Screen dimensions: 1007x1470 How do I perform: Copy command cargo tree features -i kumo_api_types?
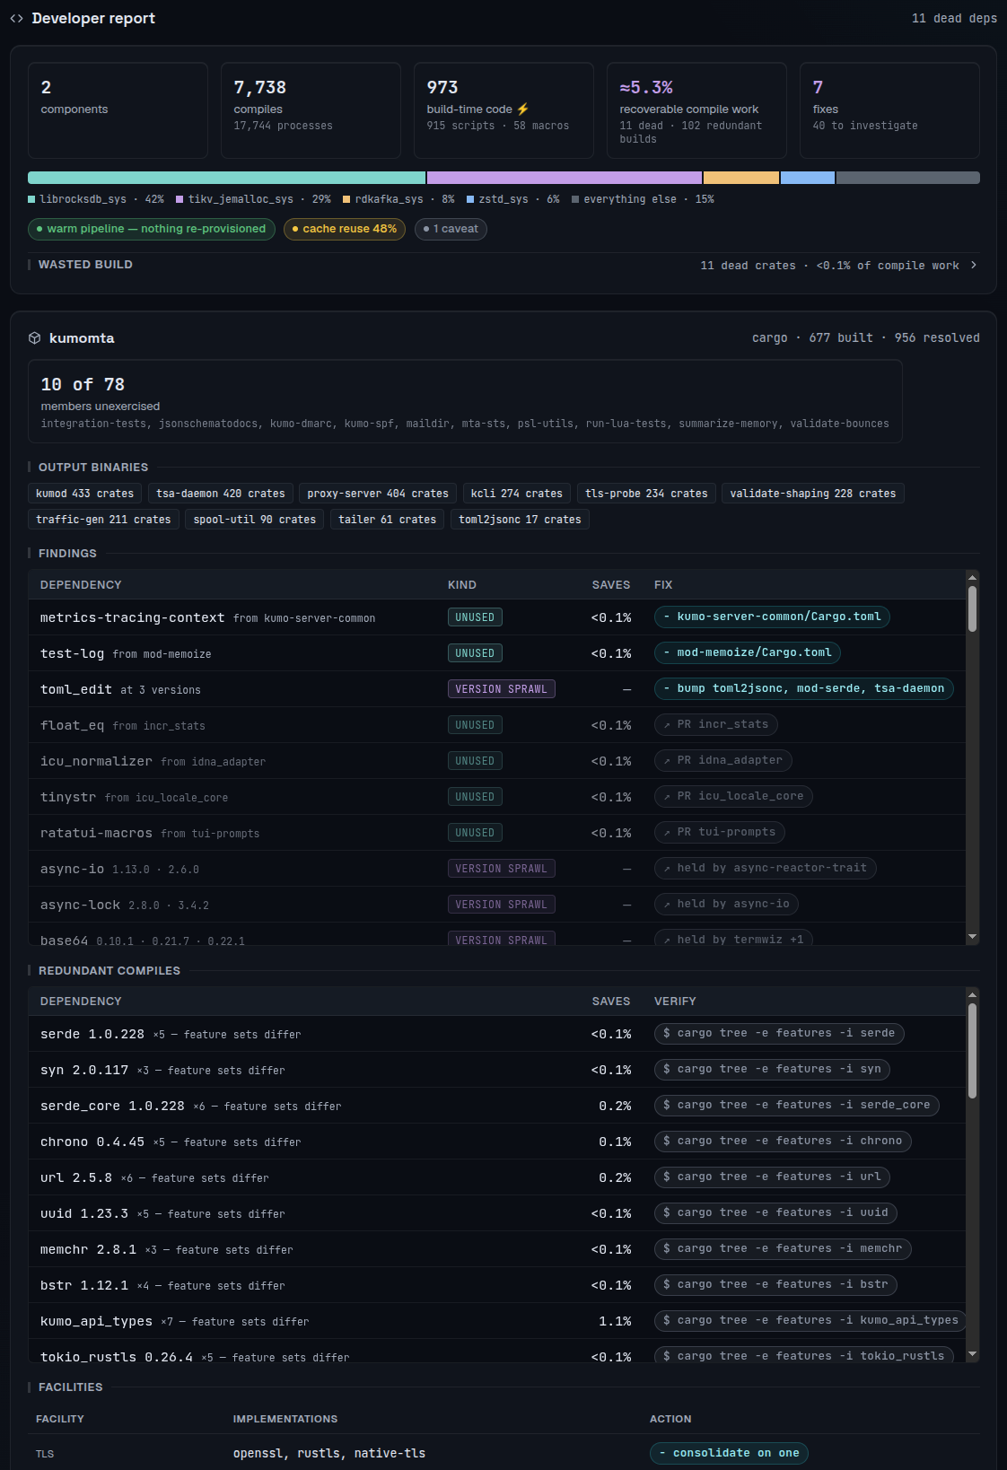point(810,1320)
